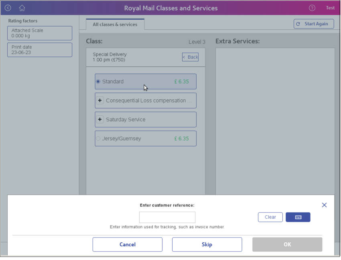
Task: Click the Level 3 label
Action: click(197, 42)
